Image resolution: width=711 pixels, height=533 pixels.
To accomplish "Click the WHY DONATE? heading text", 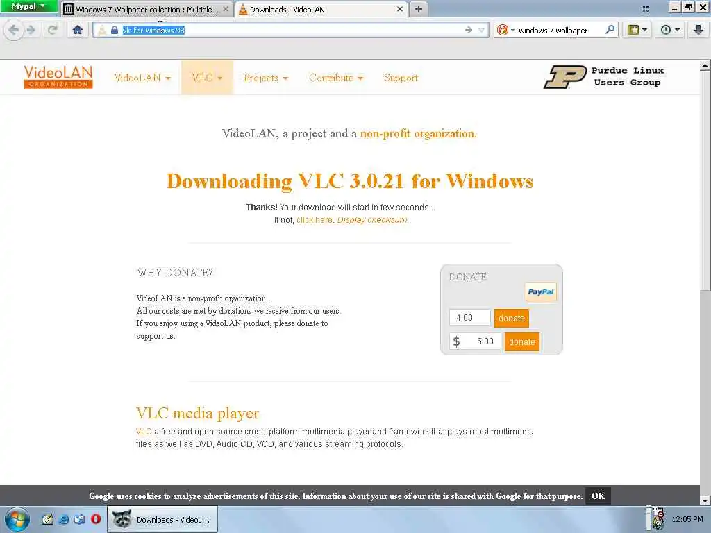I will coord(174,272).
